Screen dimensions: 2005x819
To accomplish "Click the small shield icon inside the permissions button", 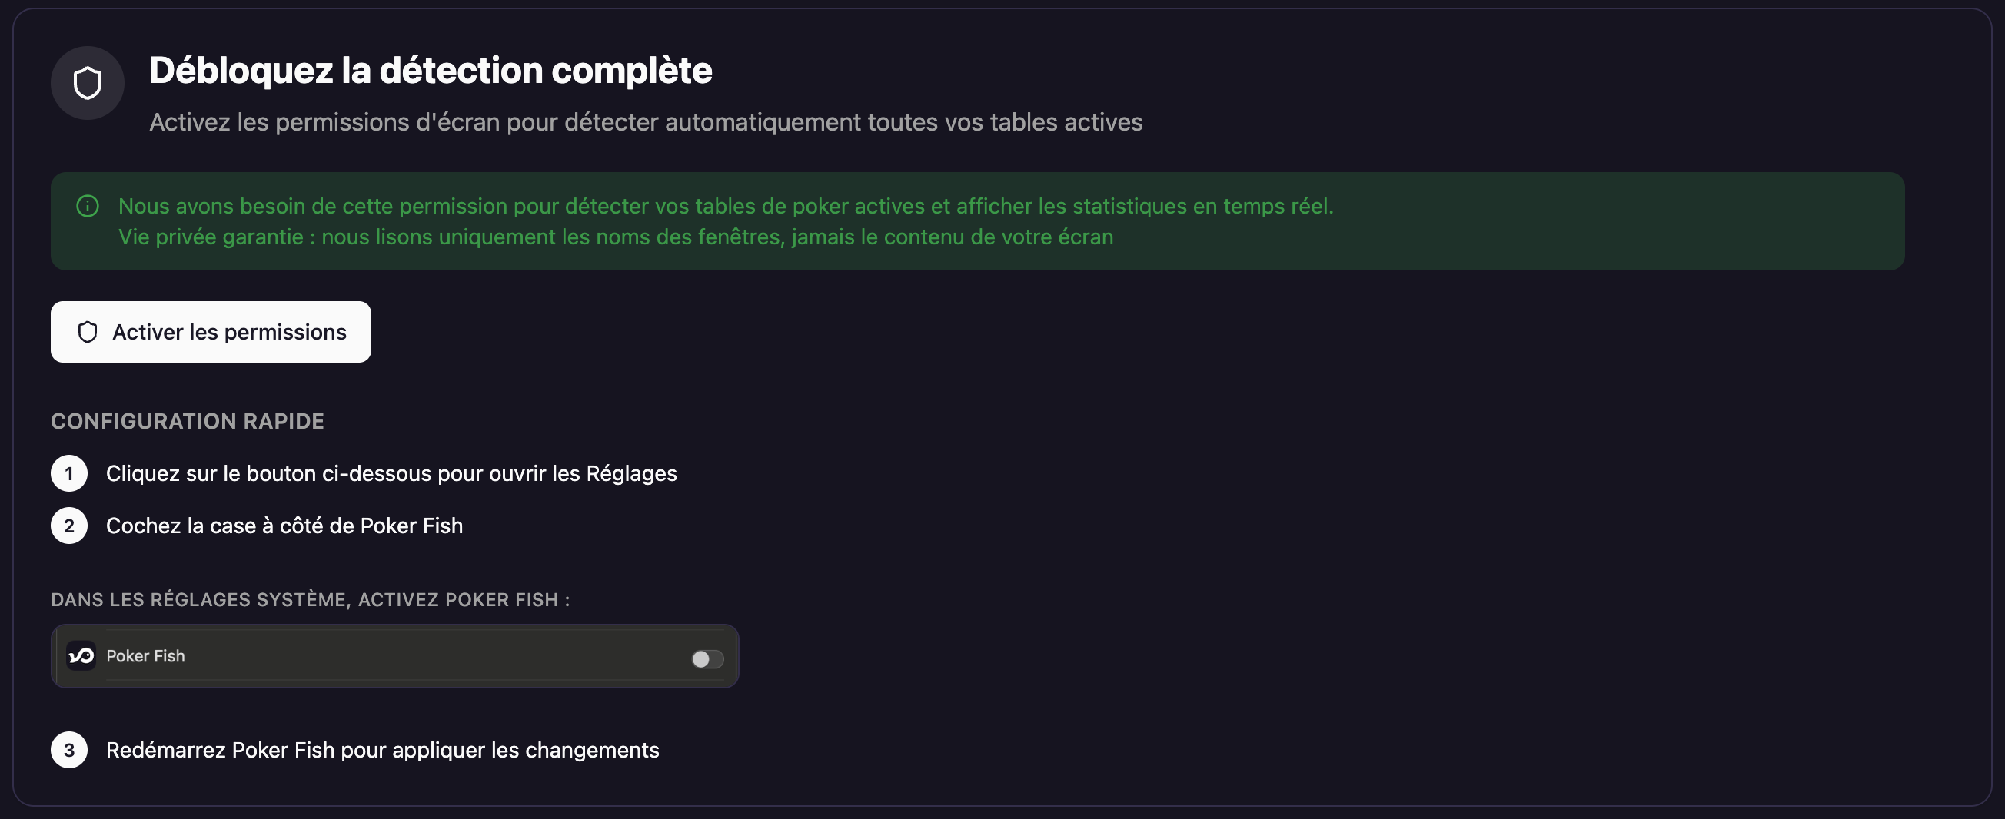I will (x=88, y=332).
